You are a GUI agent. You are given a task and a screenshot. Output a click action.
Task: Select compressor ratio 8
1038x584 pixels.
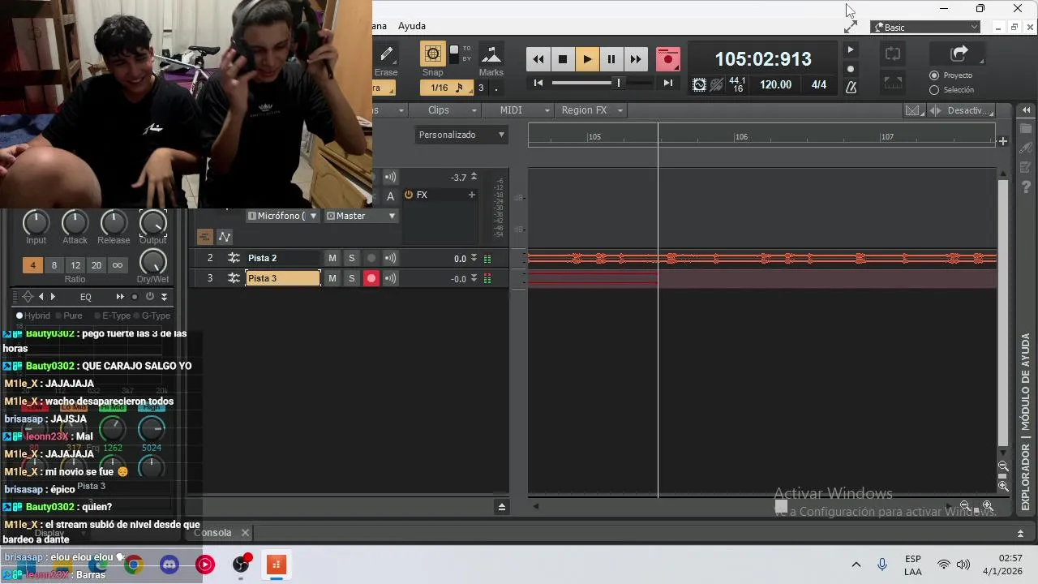[54, 265]
